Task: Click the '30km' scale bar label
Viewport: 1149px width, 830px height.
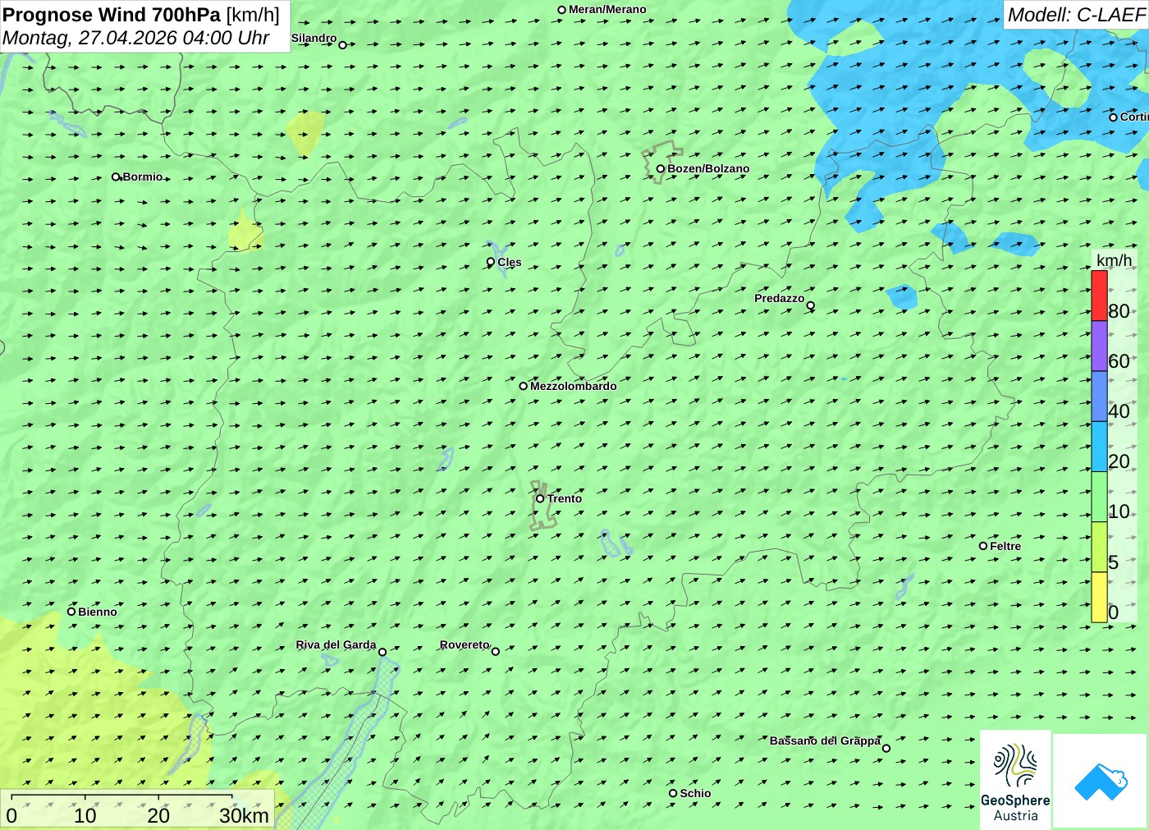Action: point(244,816)
